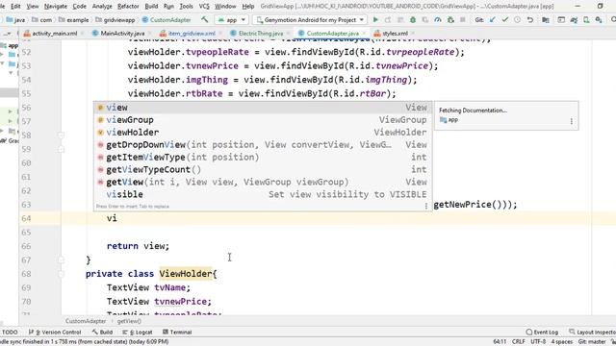This screenshot has width=616, height=346.
Task: Toggle the fold marker at line 68
Action: click(x=61, y=274)
